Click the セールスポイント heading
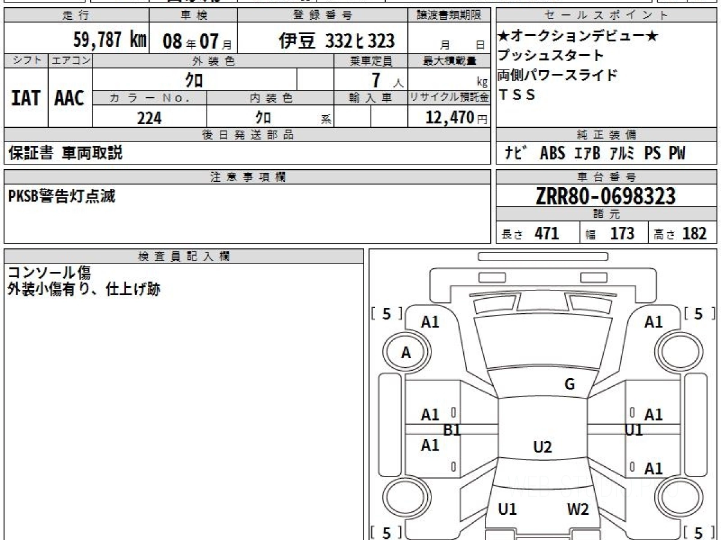This screenshot has height=540, width=721. click(x=606, y=16)
